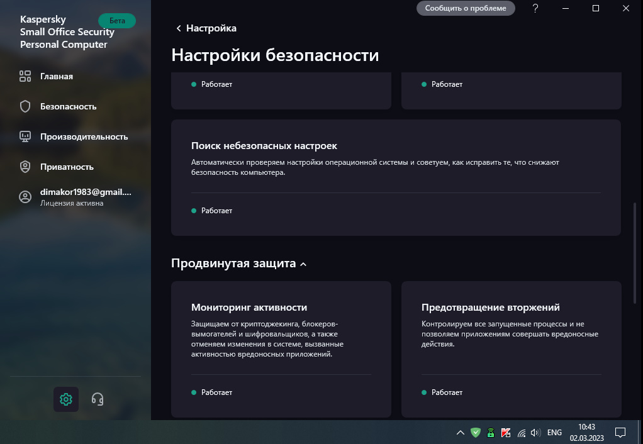Click the Лицензия активна text
This screenshot has width=643, height=444.
72,203
